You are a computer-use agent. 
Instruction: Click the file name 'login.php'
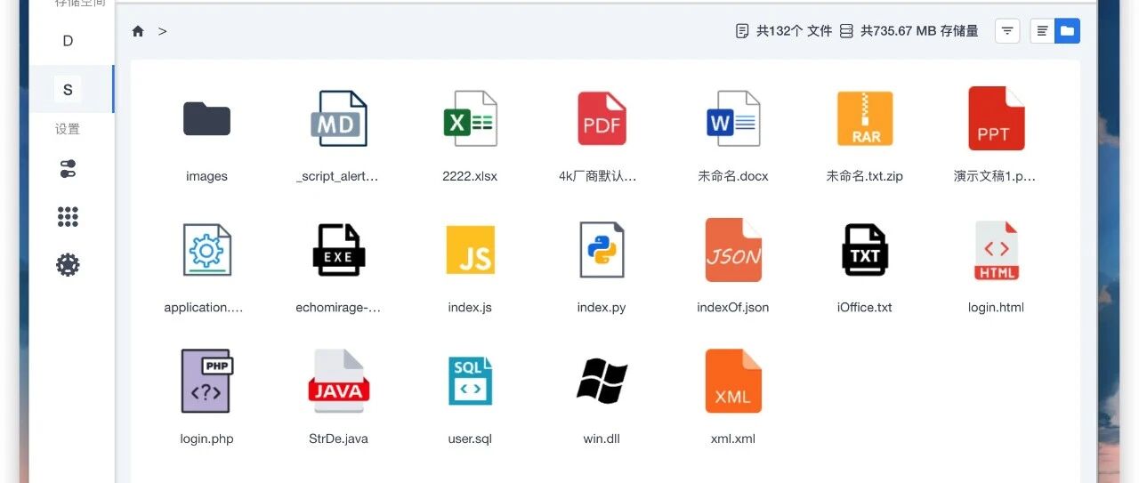(206, 439)
